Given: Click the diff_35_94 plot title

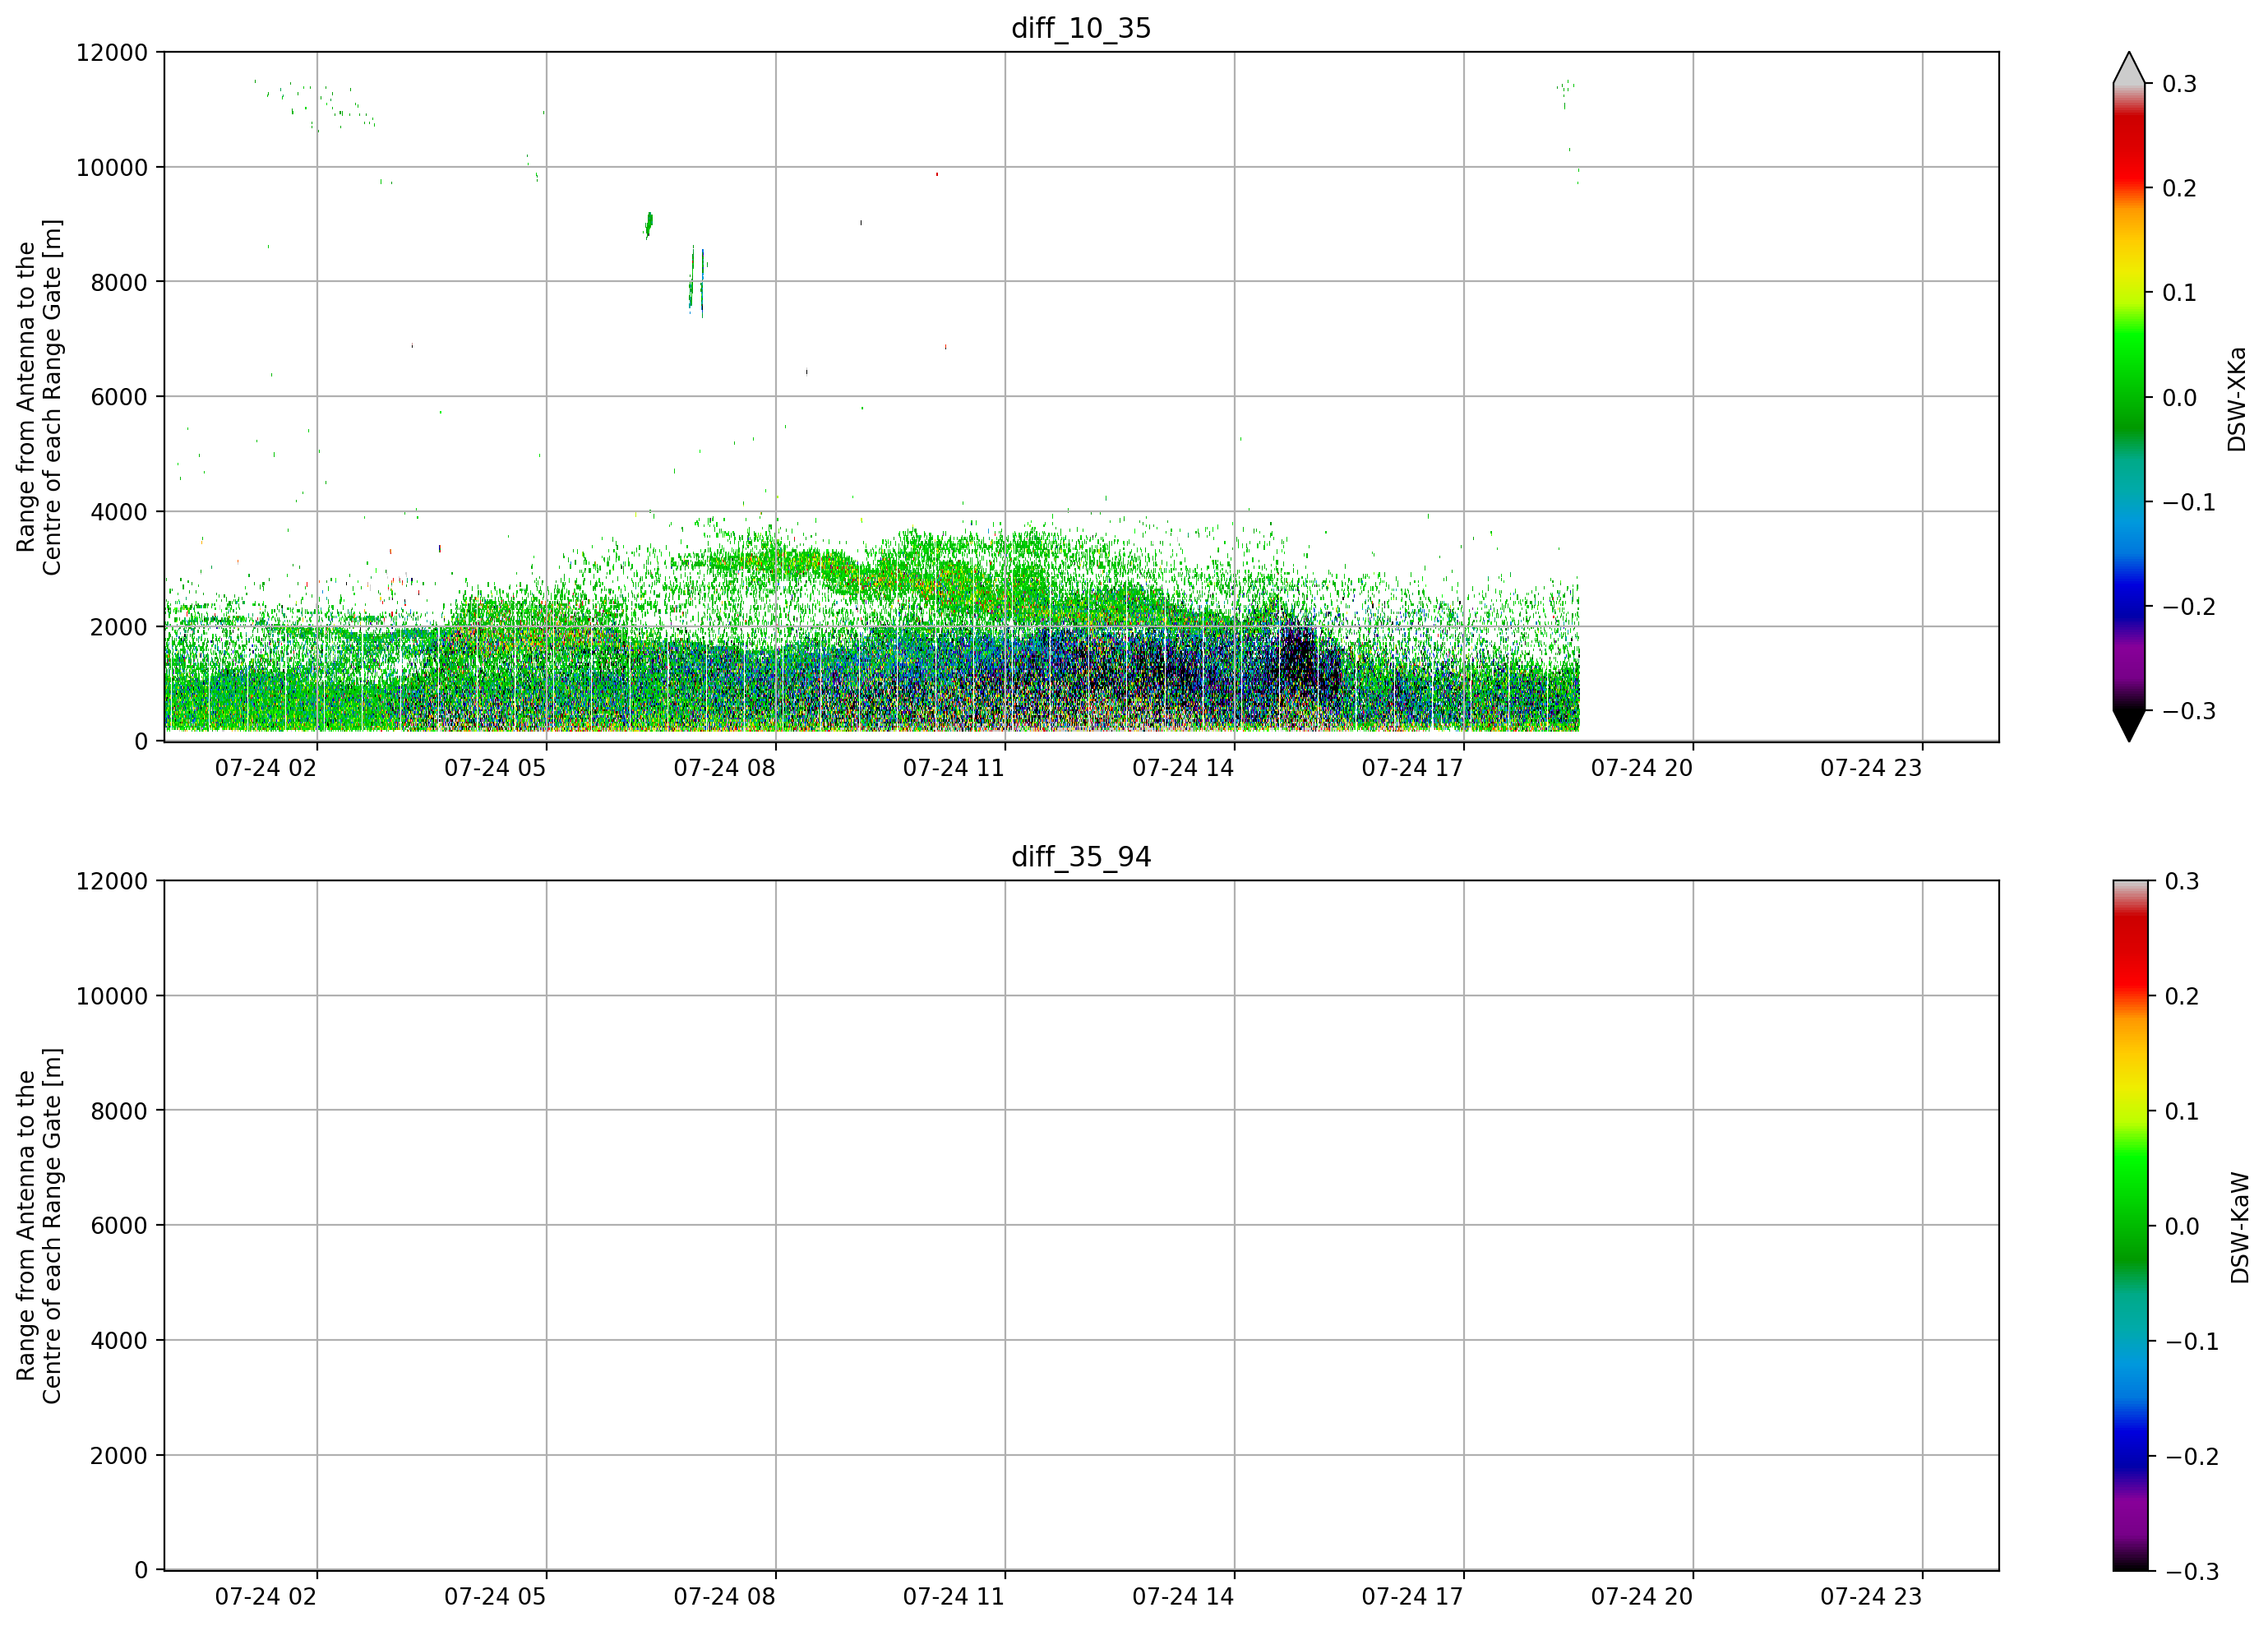Looking at the screenshot, I should [x=1081, y=857].
